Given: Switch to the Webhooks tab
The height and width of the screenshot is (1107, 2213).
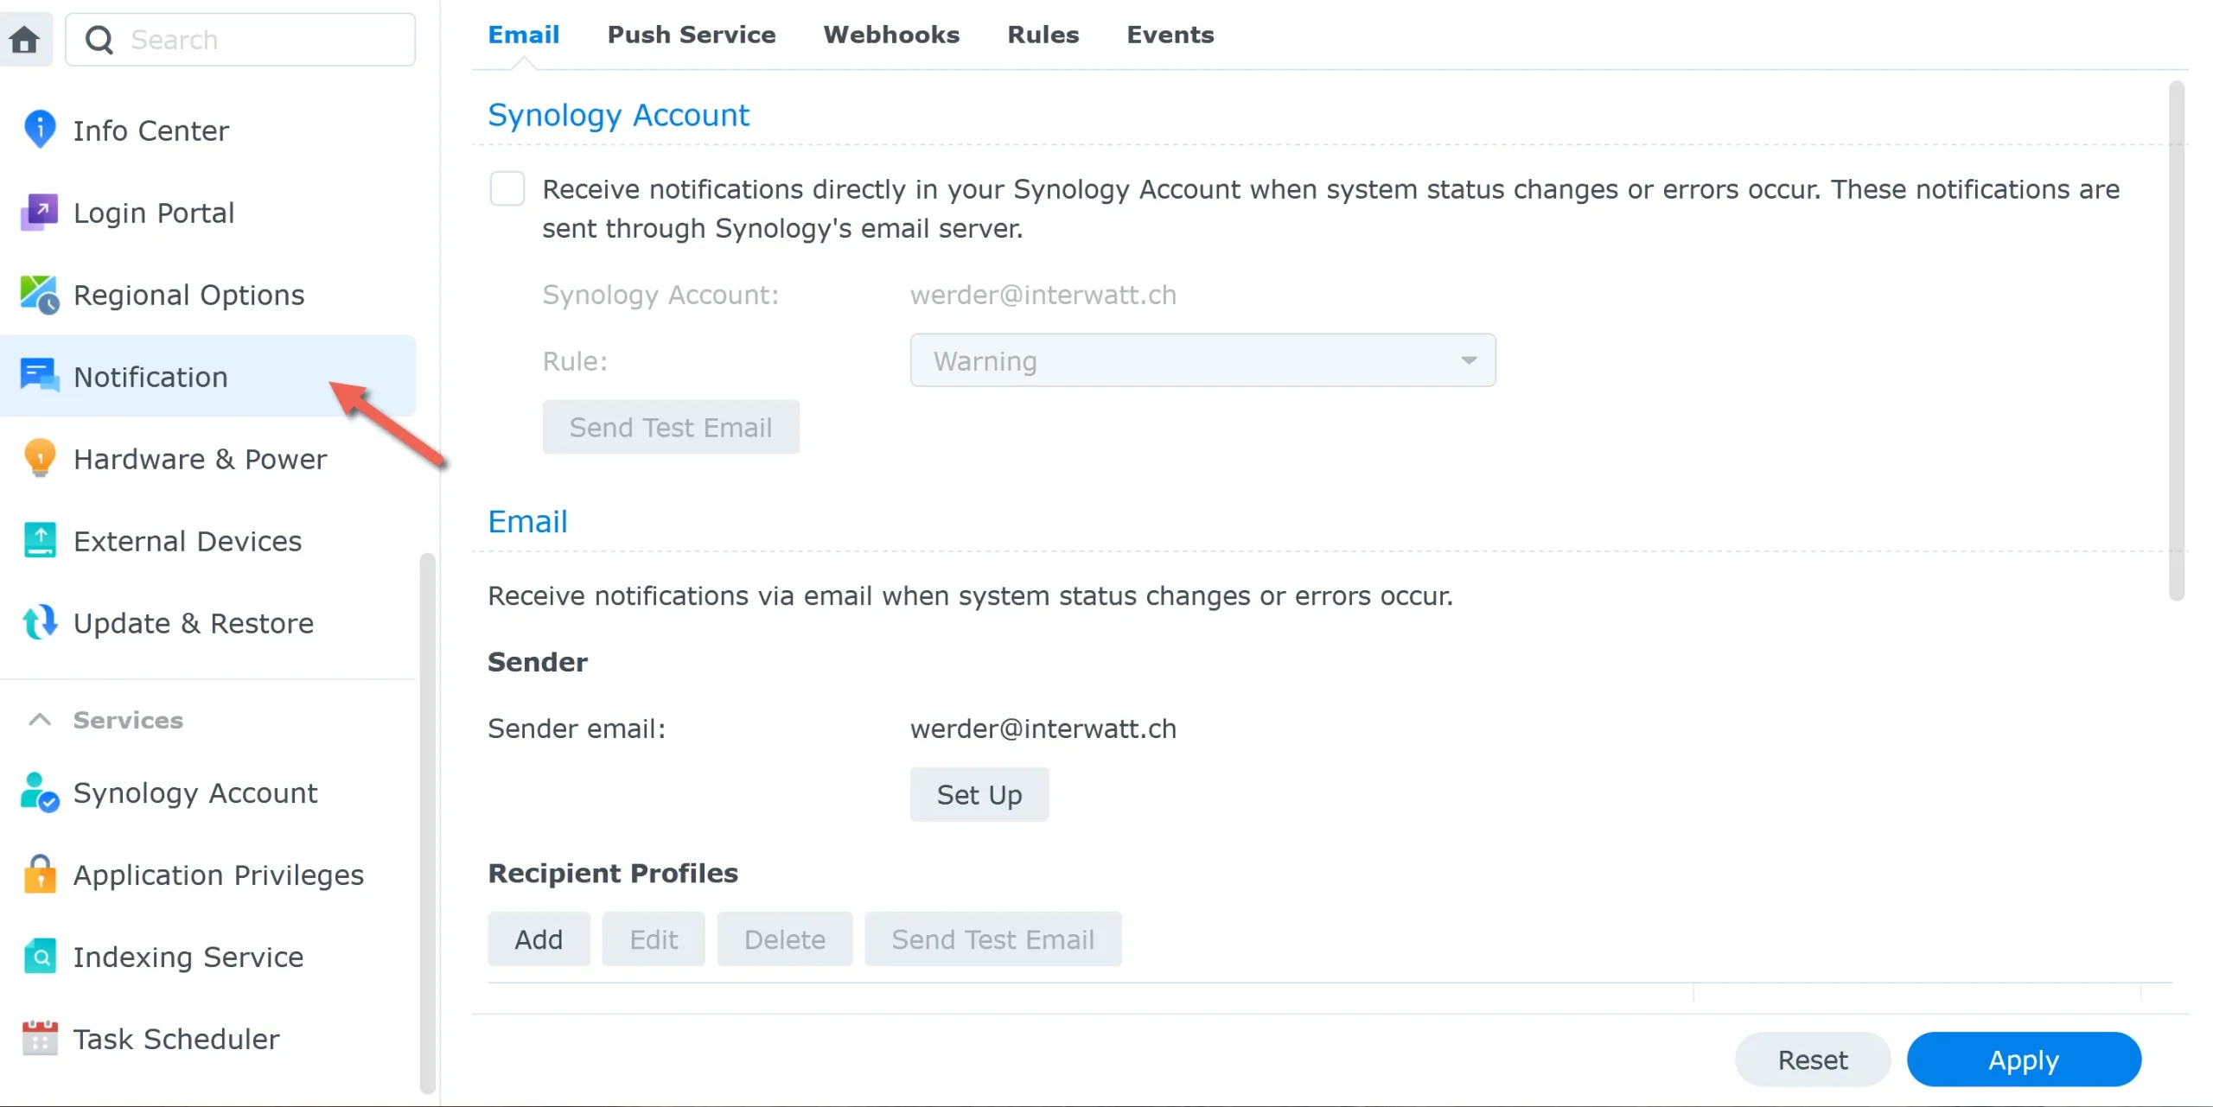Looking at the screenshot, I should click(x=890, y=35).
